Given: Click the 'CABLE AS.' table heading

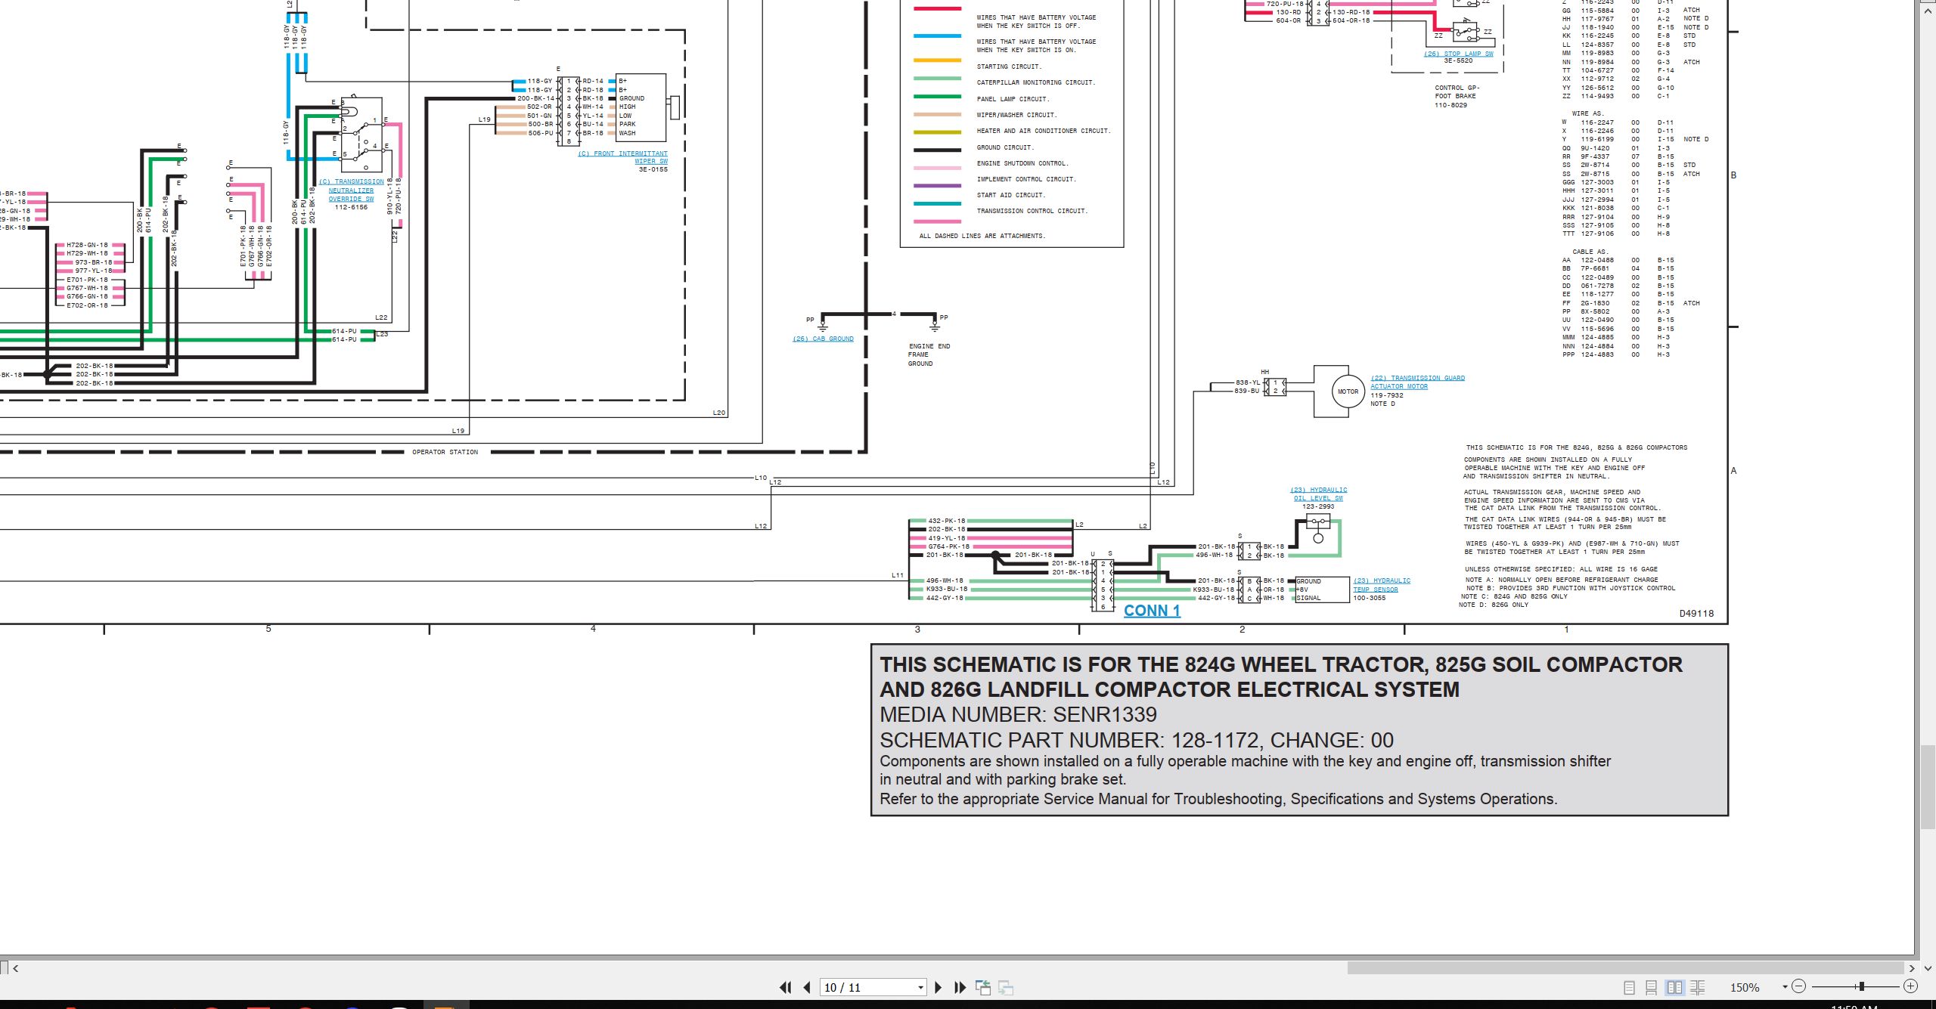Looking at the screenshot, I should (1590, 252).
